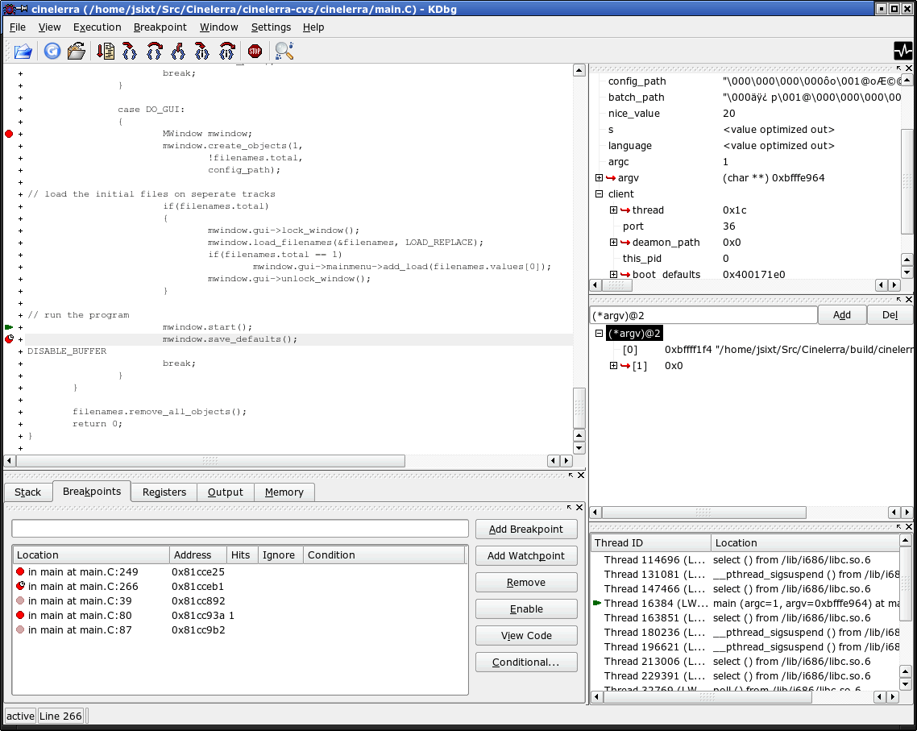Viewport: 917px width, 731px height.
Task: Open the Execution menu
Action: click(97, 27)
